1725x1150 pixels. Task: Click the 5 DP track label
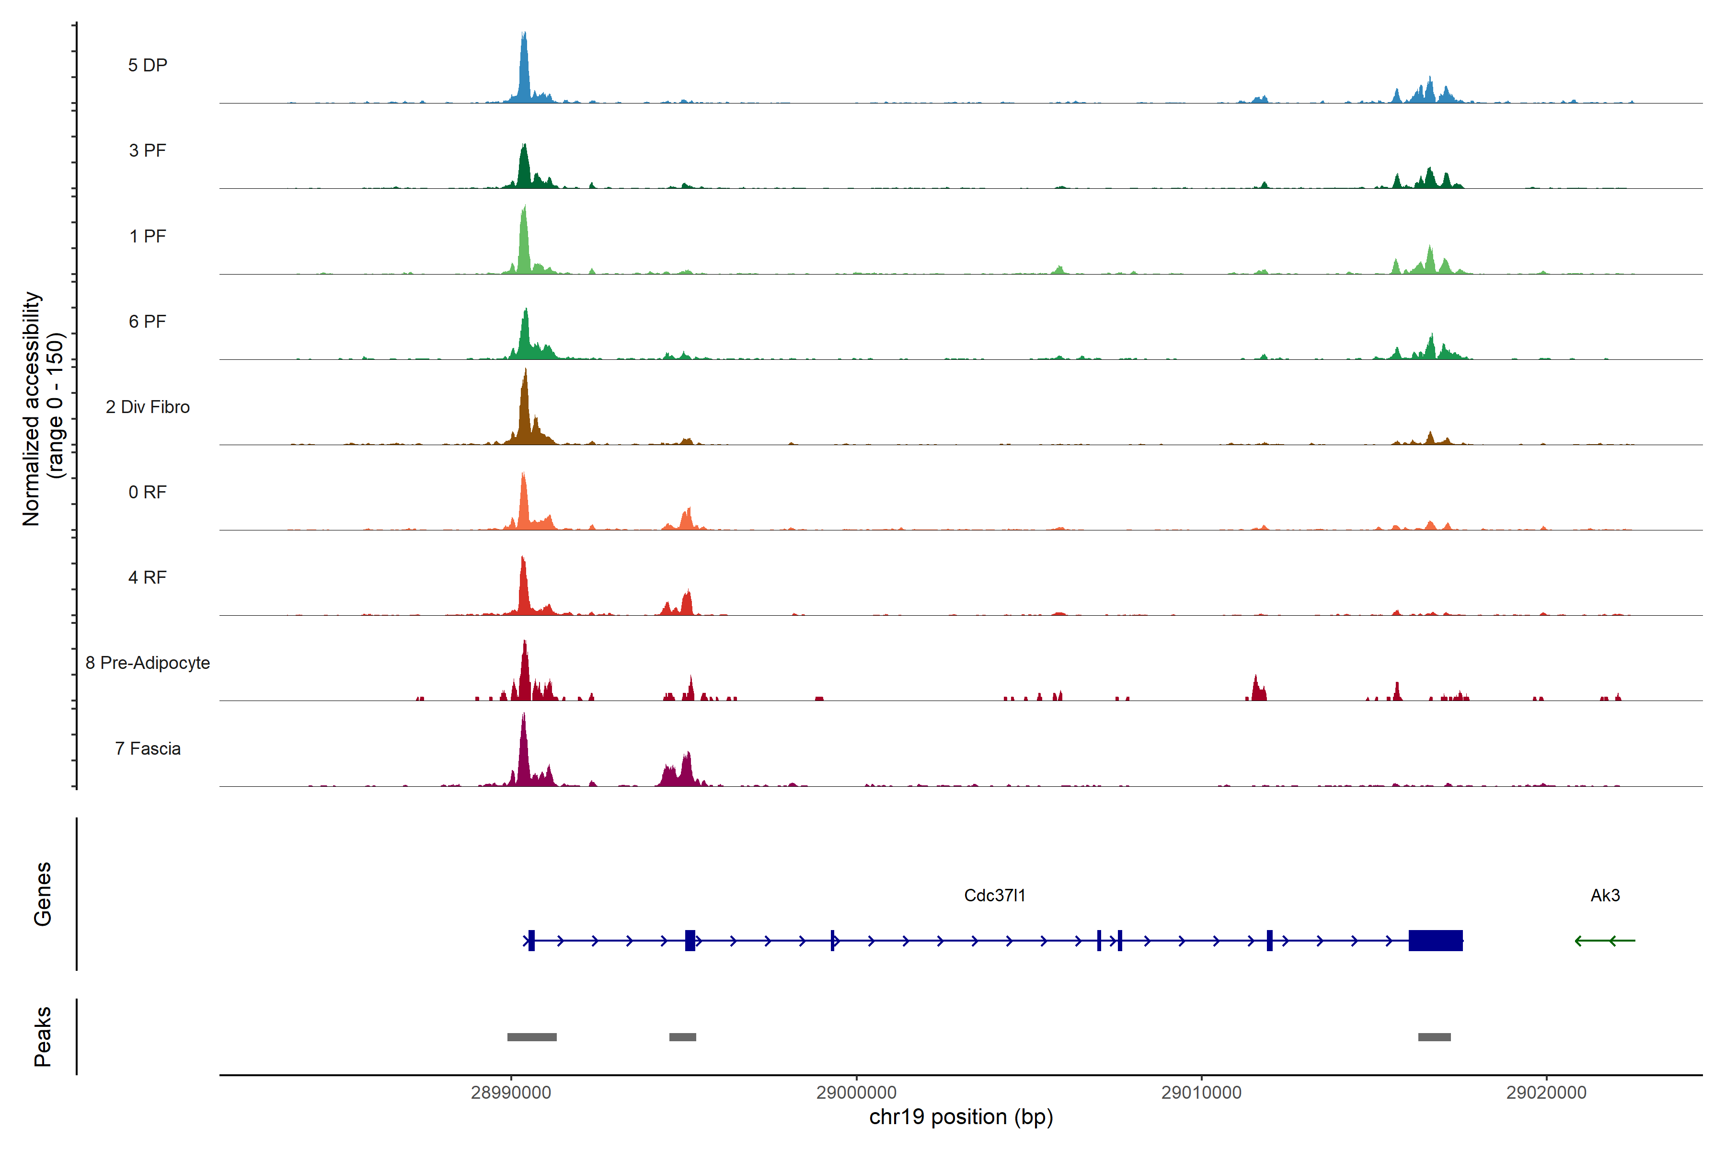click(x=148, y=65)
